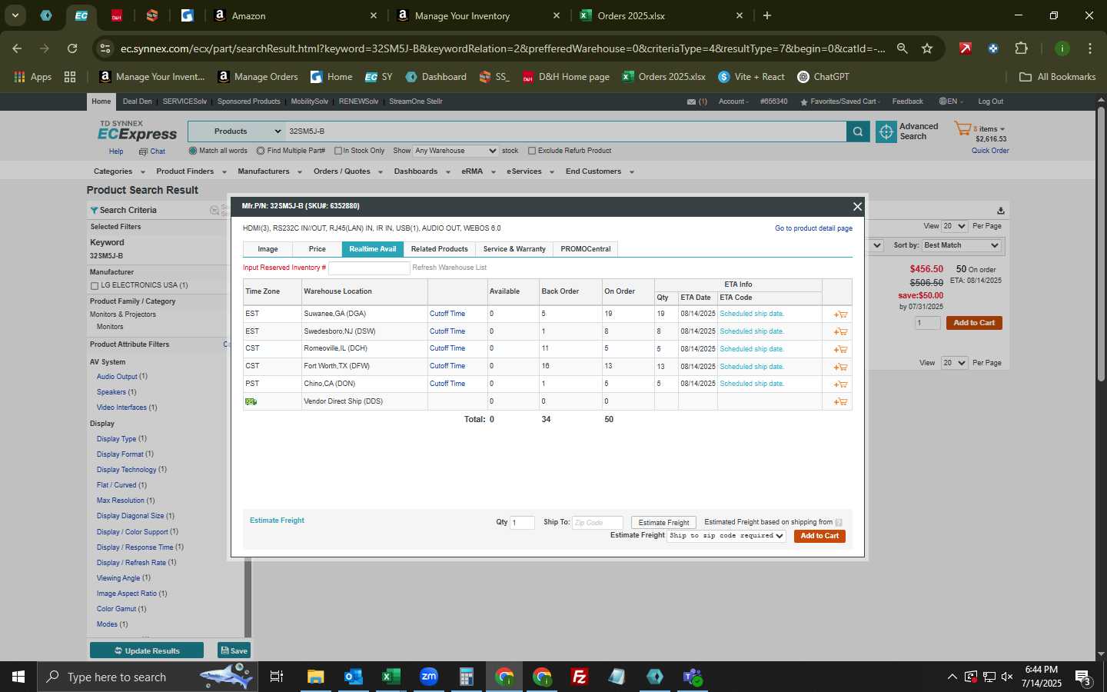1107x692 pixels.
Task: Open browser zoom magnifier in address bar
Action: point(903,48)
